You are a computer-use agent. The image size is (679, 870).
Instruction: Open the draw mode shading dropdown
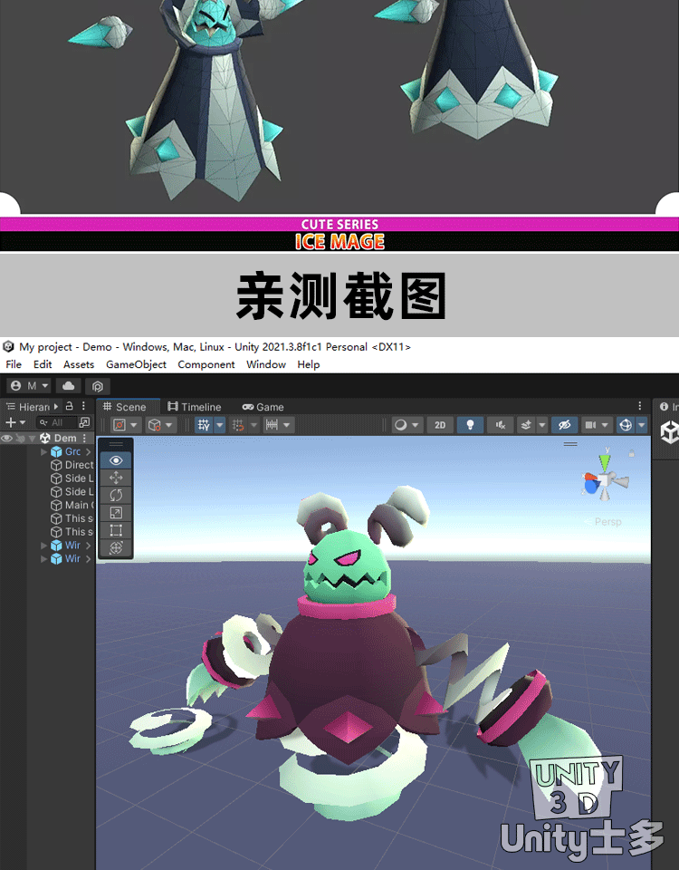[408, 425]
